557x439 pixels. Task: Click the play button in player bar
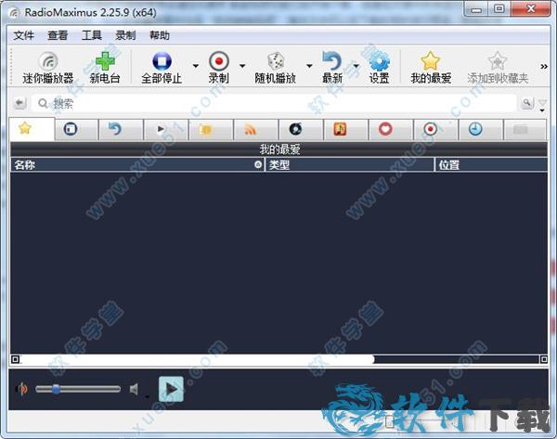click(x=171, y=389)
